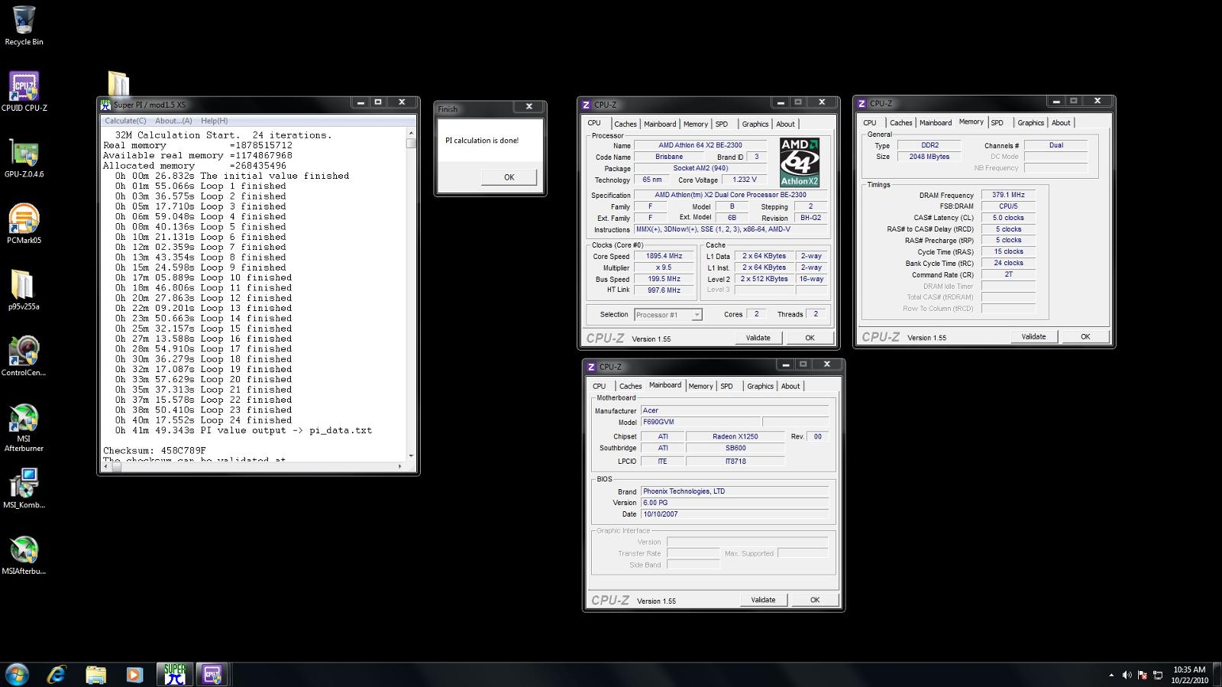The image size is (1222, 687).
Task: Show hidden tray icons arrow
Action: point(1111,676)
